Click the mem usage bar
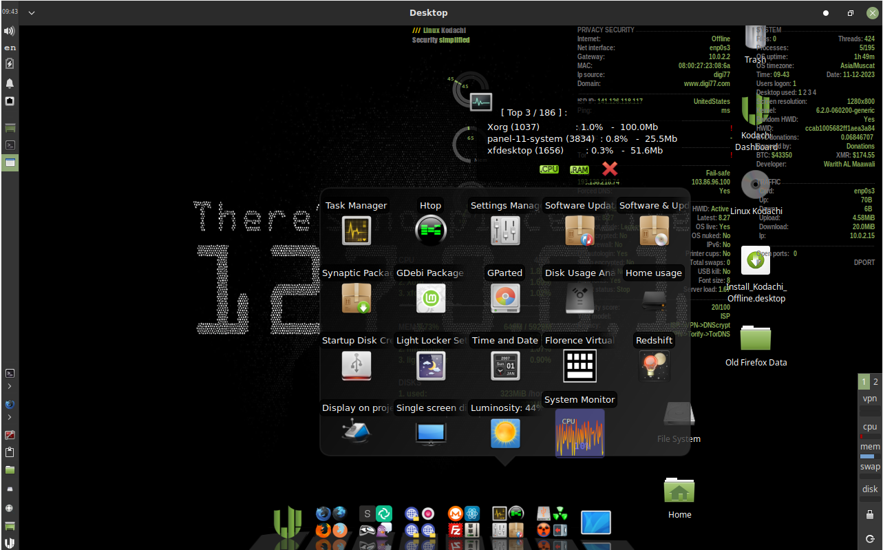 click(x=870, y=456)
